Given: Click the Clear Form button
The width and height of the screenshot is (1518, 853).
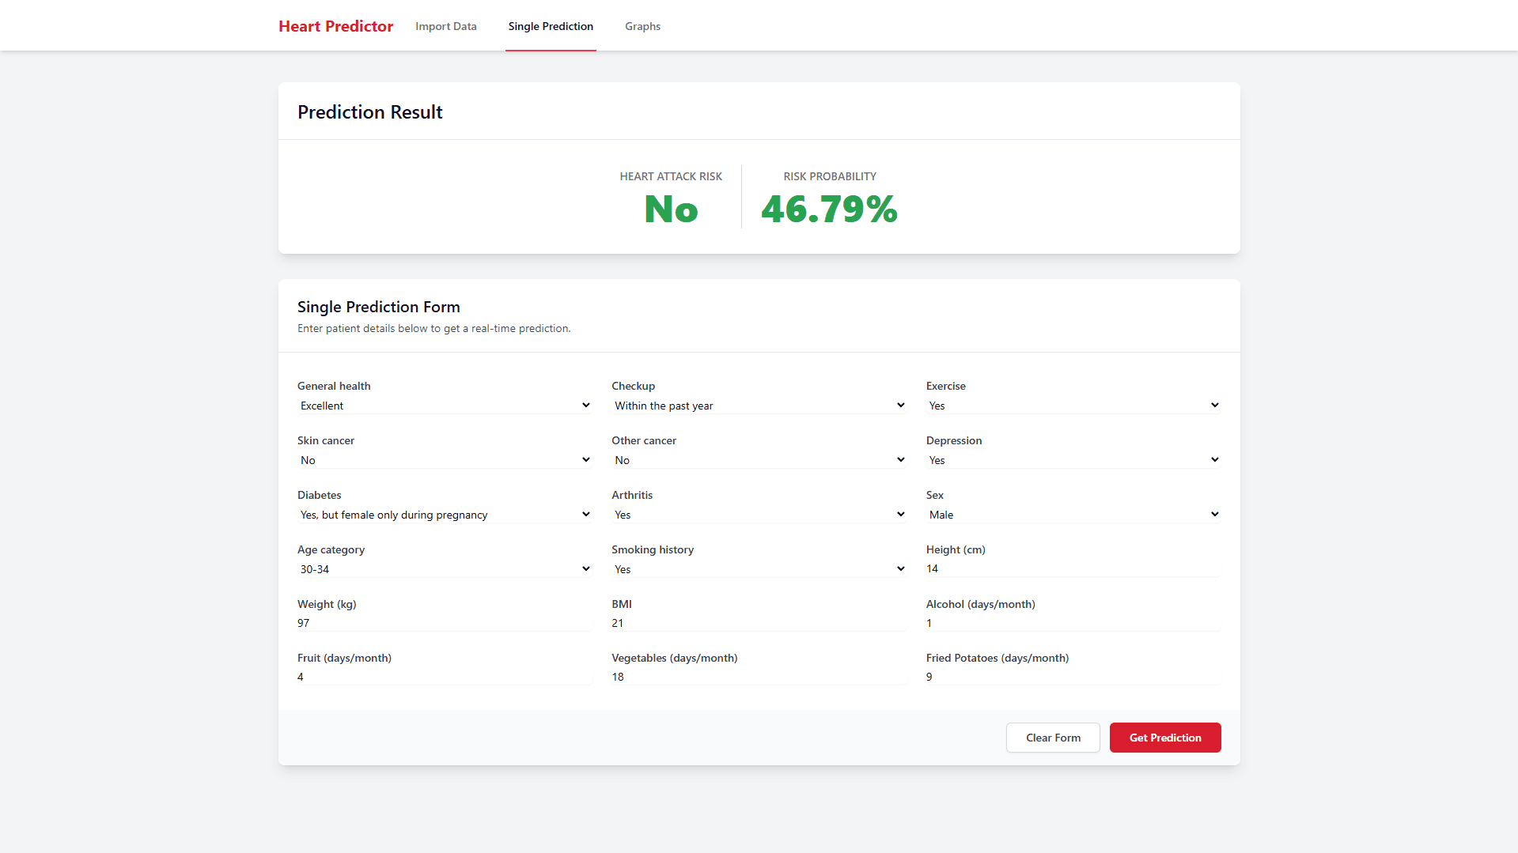Looking at the screenshot, I should (x=1053, y=738).
